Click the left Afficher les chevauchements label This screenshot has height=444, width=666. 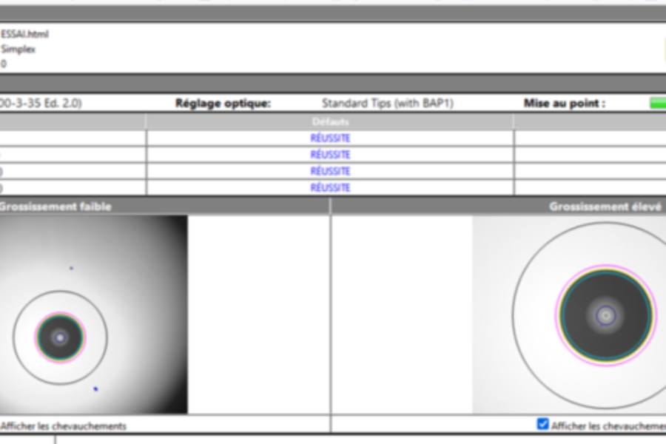[64, 426]
